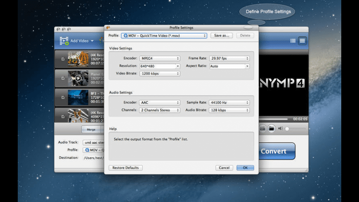Switch to the detail view icon
The height and width of the screenshot is (202, 359).
pyautogui.click(x=302, y=40)
